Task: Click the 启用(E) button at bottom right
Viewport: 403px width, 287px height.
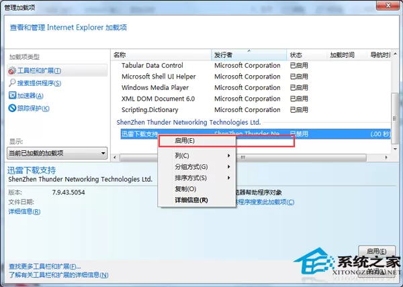Action: pyautogui.click(x=377, y=251)
